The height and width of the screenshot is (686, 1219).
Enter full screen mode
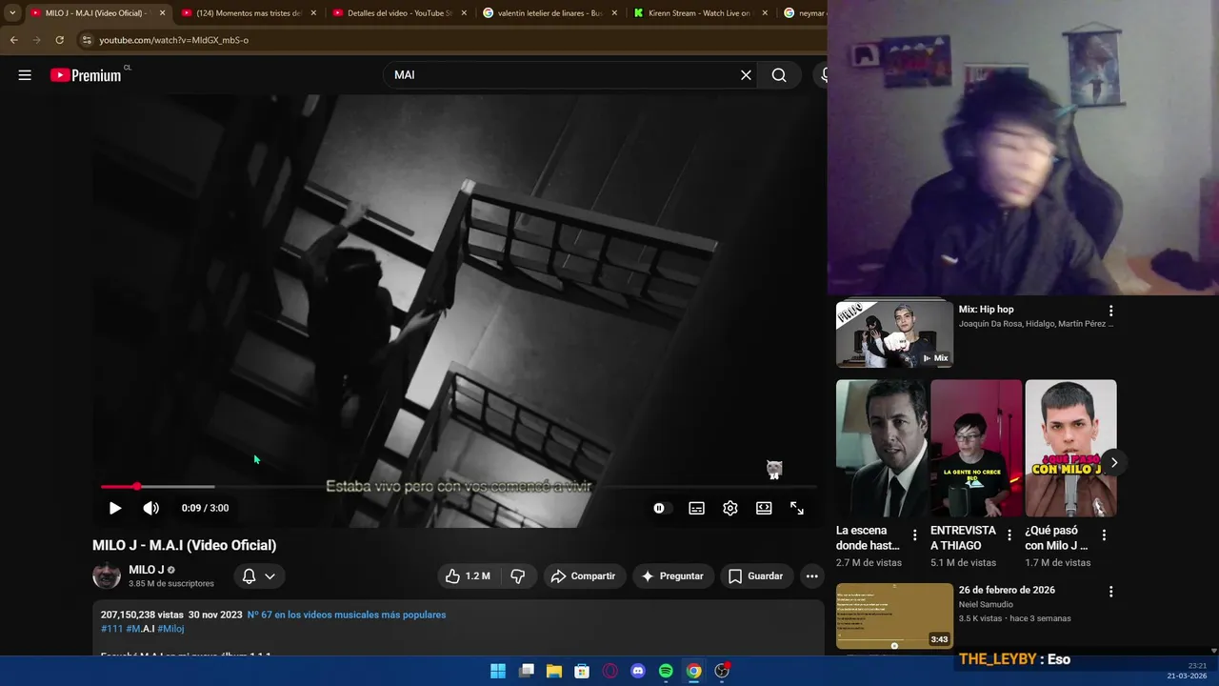(x=797, y=508)
